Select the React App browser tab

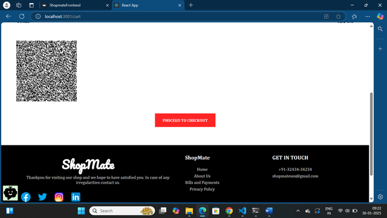pyautogui.click(x=148, y=5)
